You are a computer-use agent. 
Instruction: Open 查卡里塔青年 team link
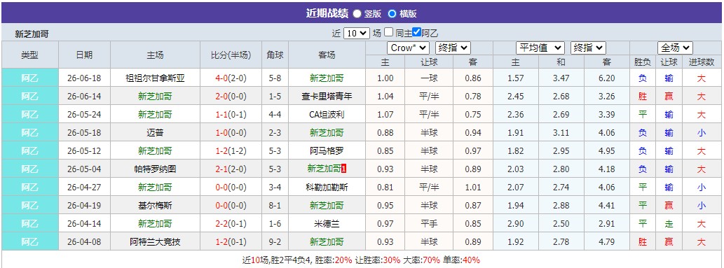click(327, 97)
